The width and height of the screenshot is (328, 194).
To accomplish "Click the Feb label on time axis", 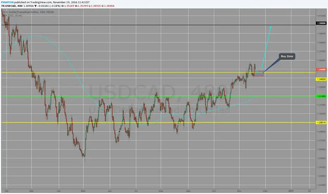I will tap(6, 191).
